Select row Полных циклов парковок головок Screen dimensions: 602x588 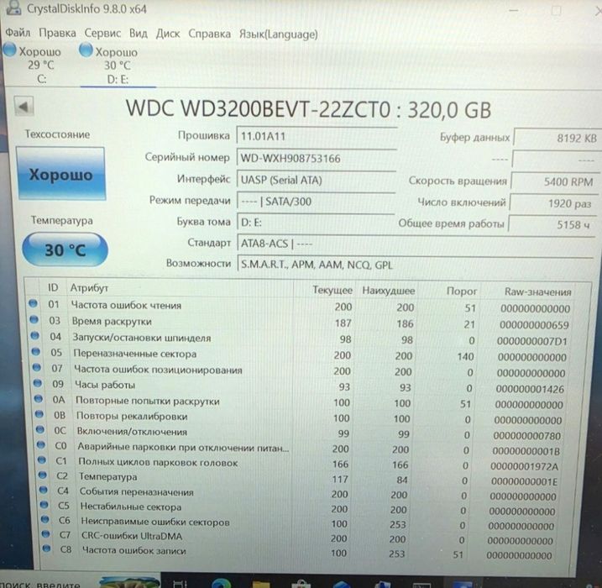(x=301, y=464)
